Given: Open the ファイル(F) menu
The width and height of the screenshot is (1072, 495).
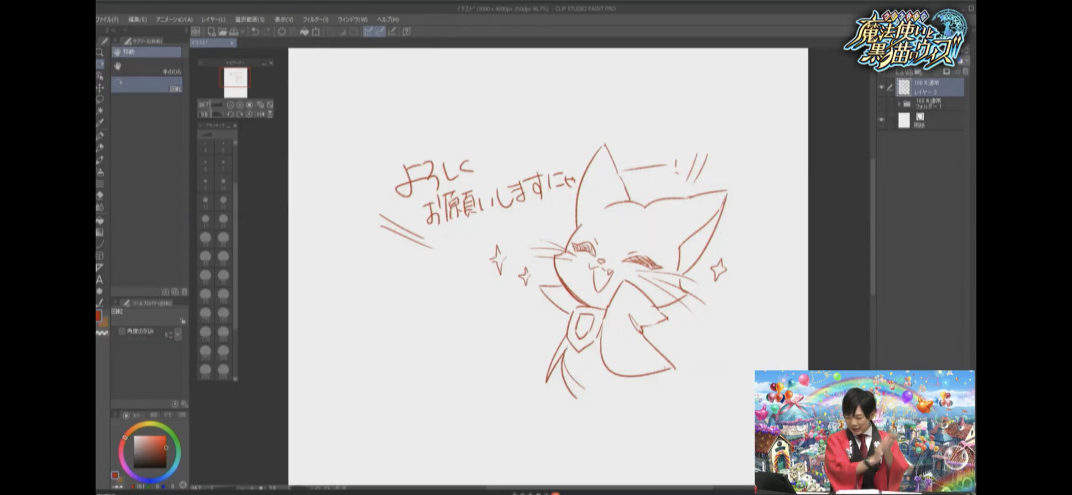Looking at the screenshot, I should coord(107,19).
